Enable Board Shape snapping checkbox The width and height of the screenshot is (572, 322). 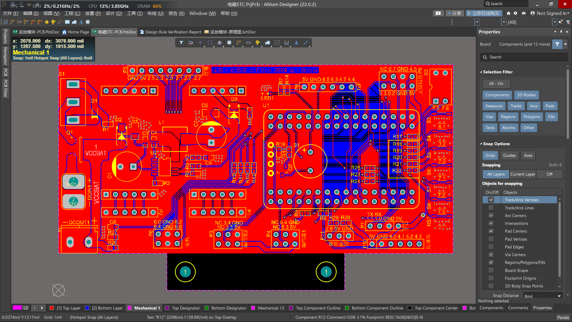pyautogui.click(x=491, y=270)
